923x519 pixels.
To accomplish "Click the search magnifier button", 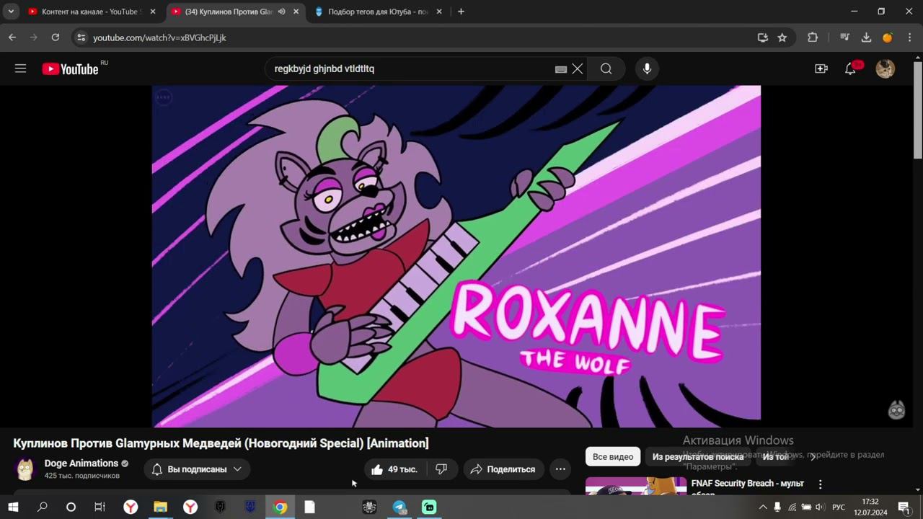I will click(x=606, y=68).
